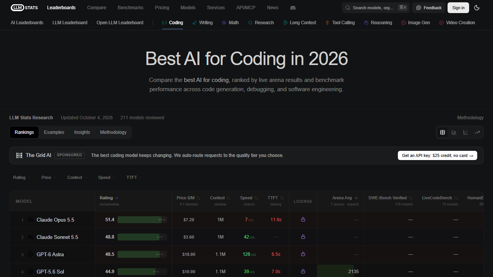Open the Feedback button
This screenshot has width=493, height=277.
point(429,8)
